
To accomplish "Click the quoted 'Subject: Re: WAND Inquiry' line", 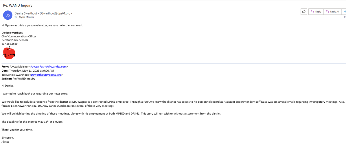I will (19, 79).
